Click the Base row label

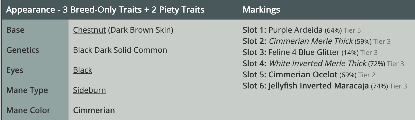click(15, 30)
